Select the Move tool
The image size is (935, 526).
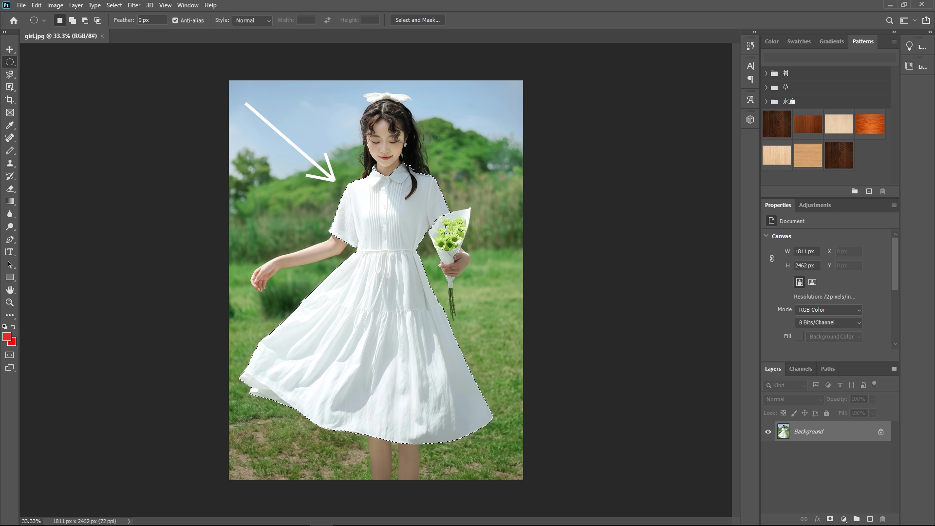(x=10, y=49)
